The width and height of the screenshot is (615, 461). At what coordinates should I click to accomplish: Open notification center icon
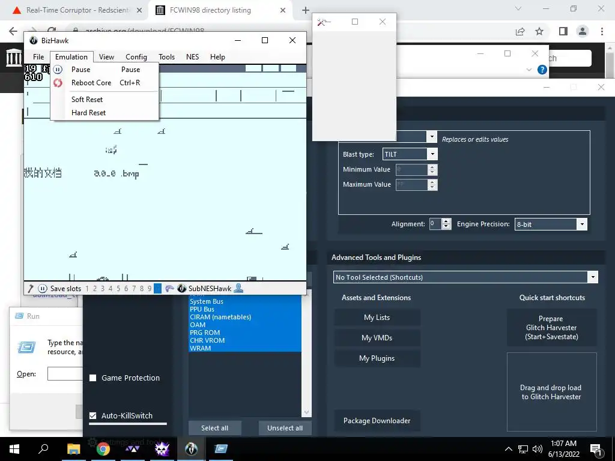click(x=596, y=449)
